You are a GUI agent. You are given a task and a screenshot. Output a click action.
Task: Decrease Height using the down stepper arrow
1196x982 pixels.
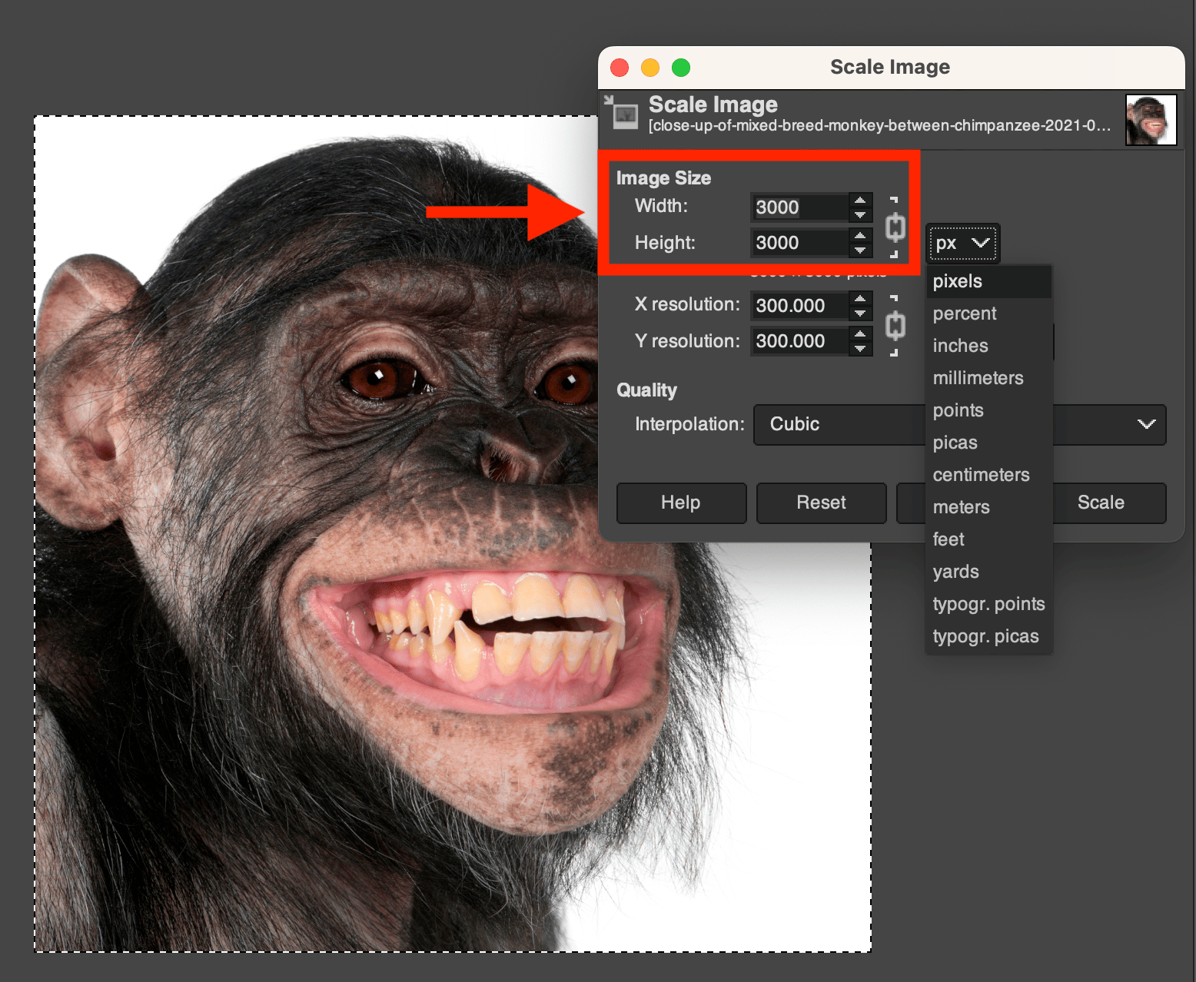coord(860,250)
